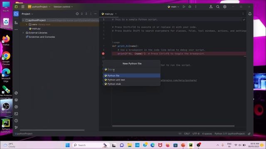Expand all items in Project panel
The height and width of the screenshot is (149, 266).
click(82, 14)
